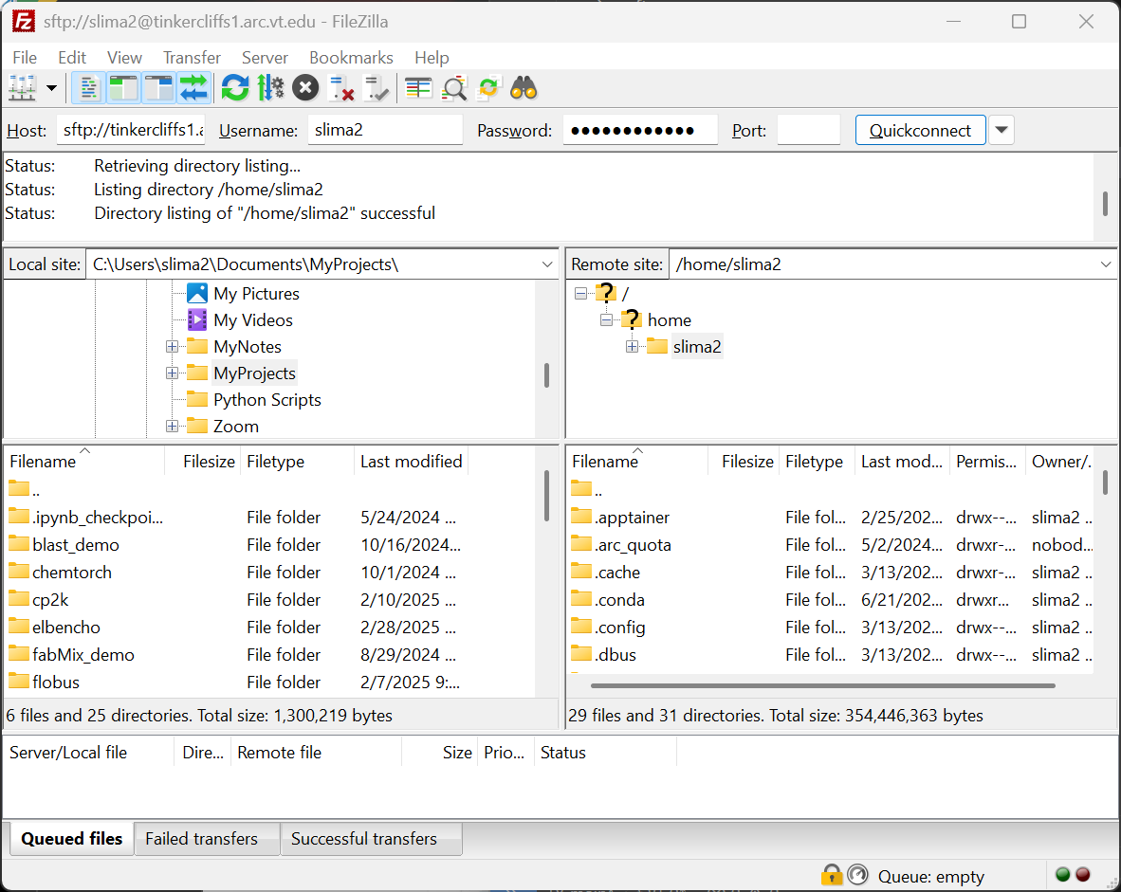Collapse the remote home folder node
Image resolution: width=1121 pixels, height=892 pixels.
[606, 319]
